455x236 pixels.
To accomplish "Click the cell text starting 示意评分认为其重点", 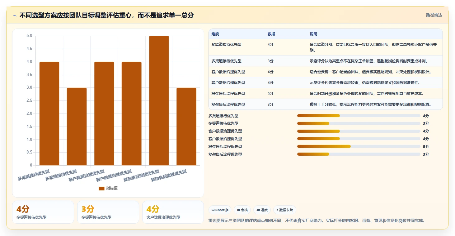I will 369,61.
